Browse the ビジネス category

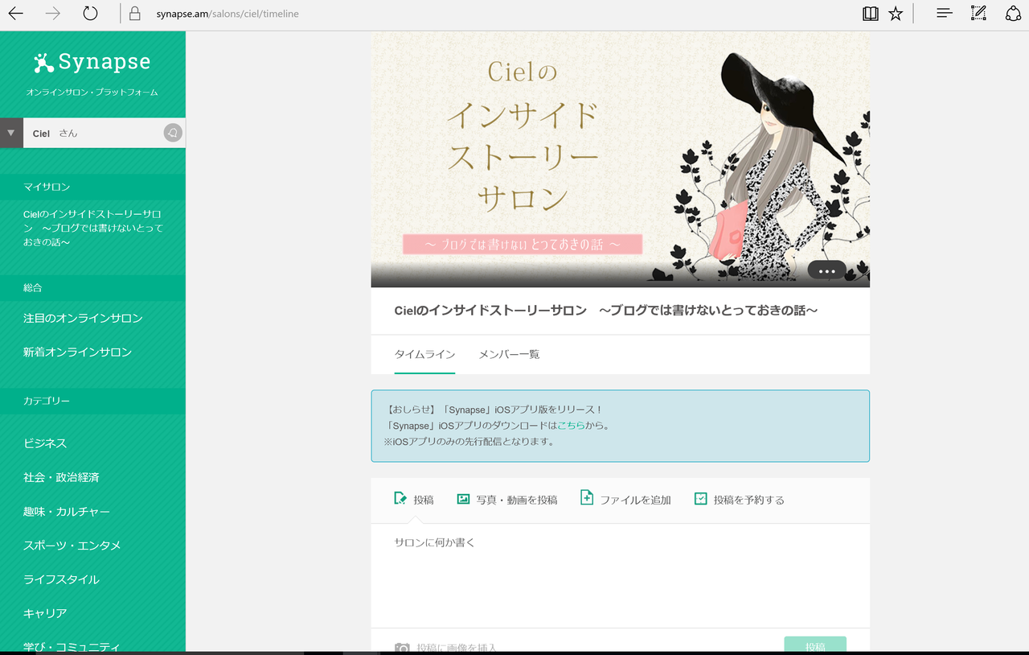[45, 443]
